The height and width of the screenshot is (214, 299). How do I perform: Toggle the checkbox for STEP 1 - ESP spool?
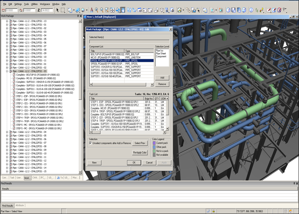coord(14,96)
